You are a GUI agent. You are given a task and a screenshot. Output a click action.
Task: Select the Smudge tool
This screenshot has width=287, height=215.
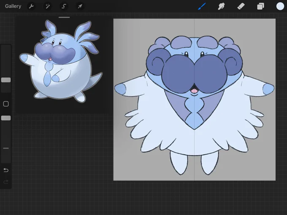click(x=221, y=6)
